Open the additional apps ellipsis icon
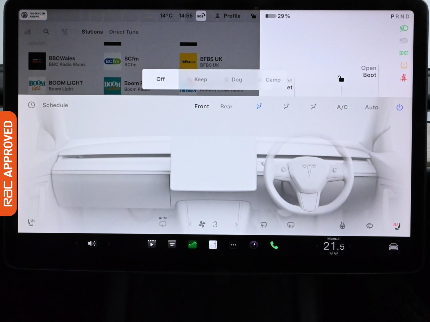The image size is (430, 322). click(233, 244)
